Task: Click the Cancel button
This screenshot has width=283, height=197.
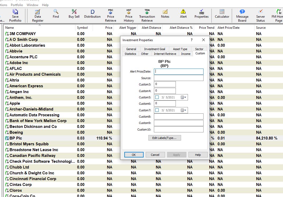Action: click(155, 155)
